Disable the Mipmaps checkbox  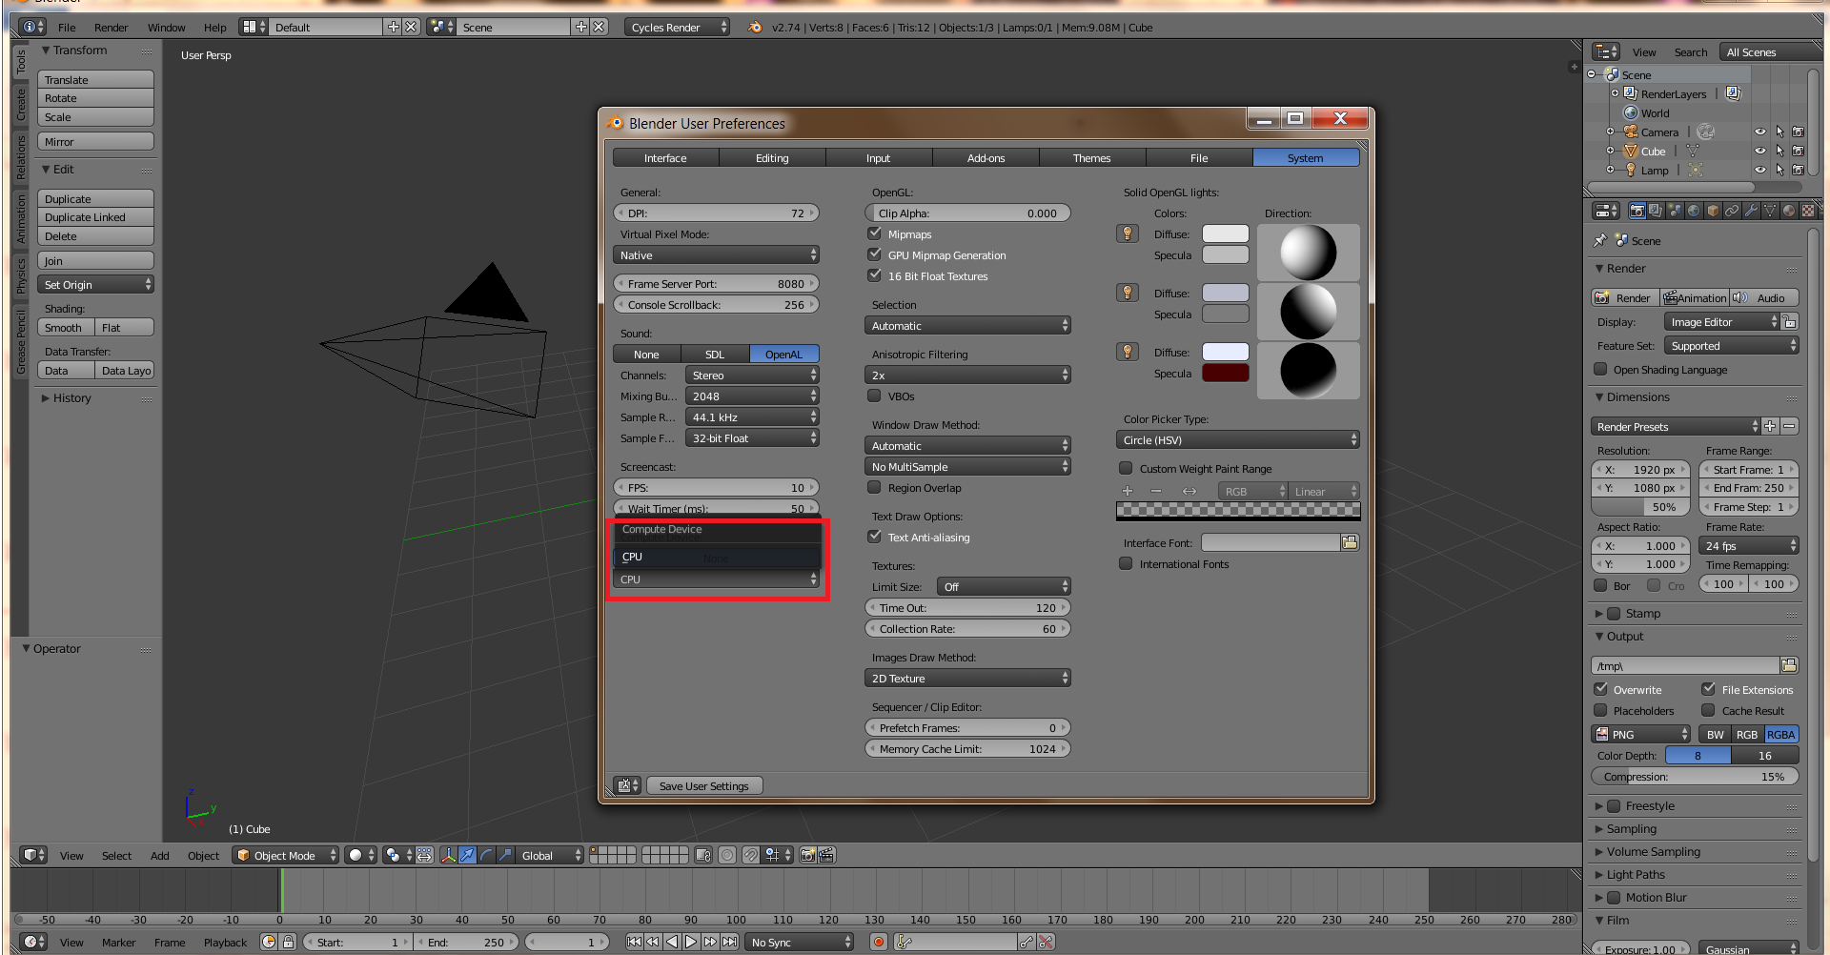click(874, 234)
